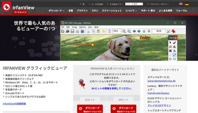
Task: Open the ミラーを選択 mirror dropdown
Action: coord(134,4)
